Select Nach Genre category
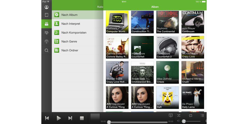 78,41
